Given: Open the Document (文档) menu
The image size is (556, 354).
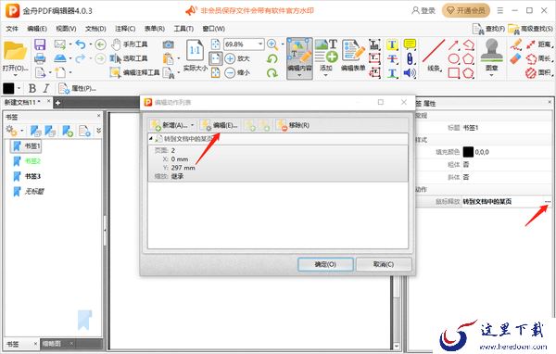Looking at the screenshot, I should coord(95,29).
